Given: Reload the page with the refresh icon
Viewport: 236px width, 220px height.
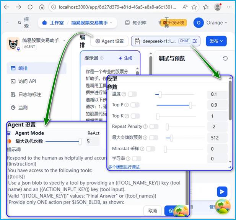Looking at the screenshot, I should tap(30, 7).
